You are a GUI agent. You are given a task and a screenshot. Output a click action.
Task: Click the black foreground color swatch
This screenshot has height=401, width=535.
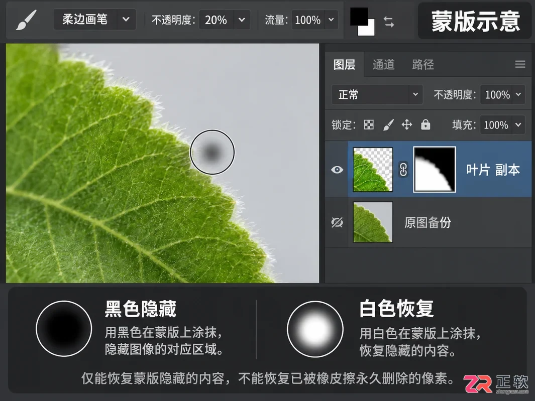click(x=359, y=16)
